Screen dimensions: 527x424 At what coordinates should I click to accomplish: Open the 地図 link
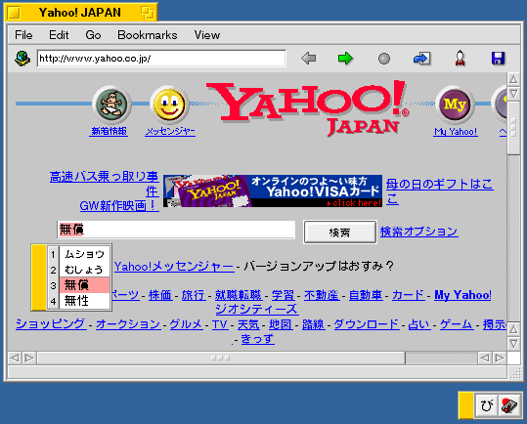pos(281,324)
